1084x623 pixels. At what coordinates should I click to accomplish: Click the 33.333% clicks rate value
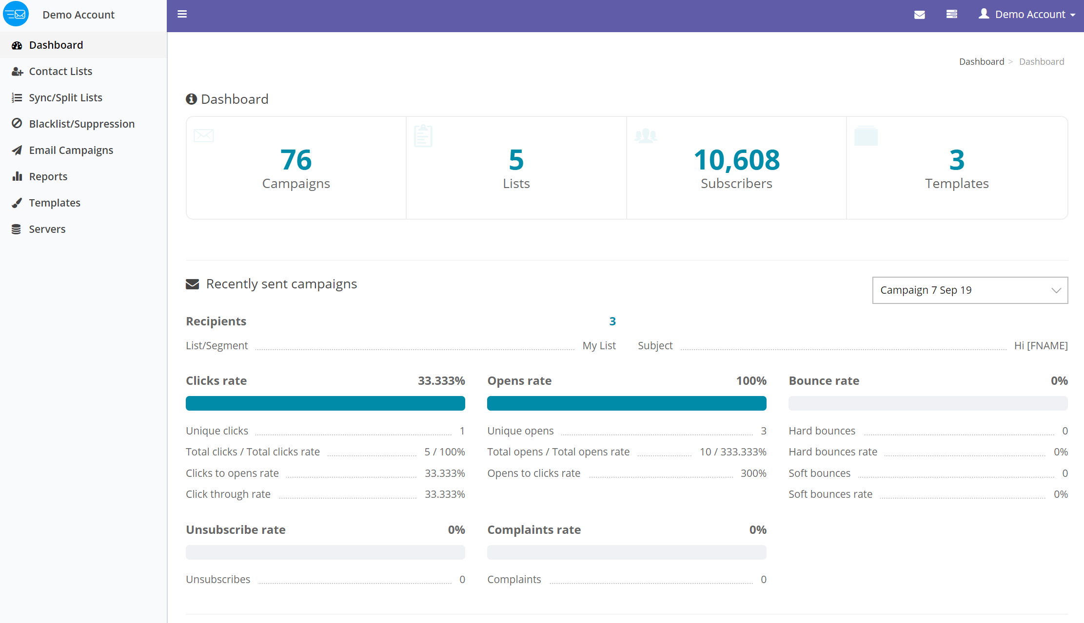coord(441,381)
